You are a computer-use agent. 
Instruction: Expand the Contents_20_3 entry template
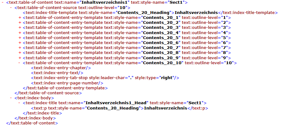[20, 28]
